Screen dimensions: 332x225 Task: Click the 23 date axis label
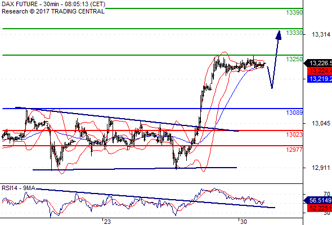click(107, 222)
